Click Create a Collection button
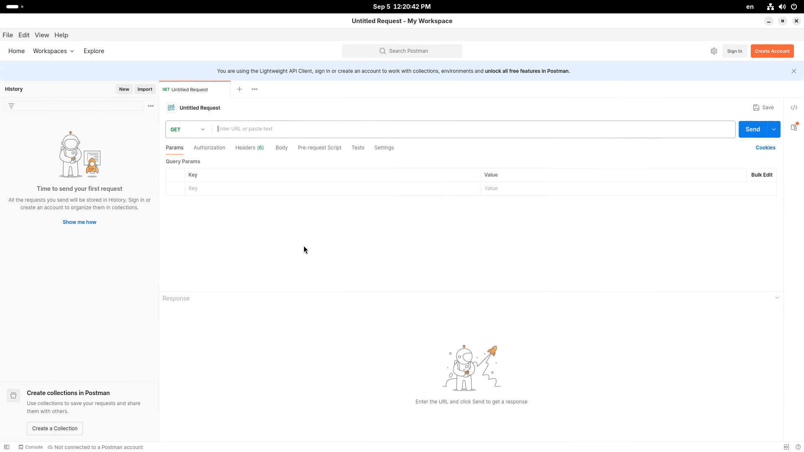The height and width of the screenshot is (452, 804). pos(55,429)
